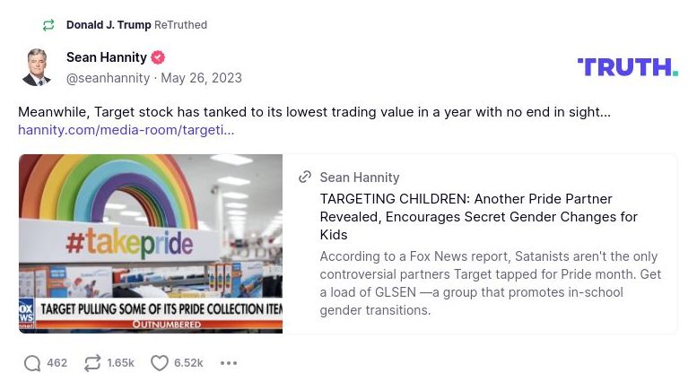Open the Donald J. Trump profile name

click(x=109, y=25)
